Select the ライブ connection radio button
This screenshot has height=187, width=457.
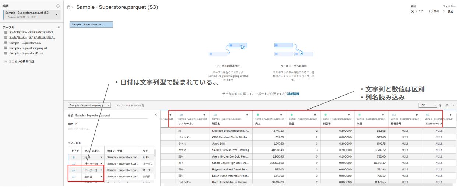click(412, 11)
